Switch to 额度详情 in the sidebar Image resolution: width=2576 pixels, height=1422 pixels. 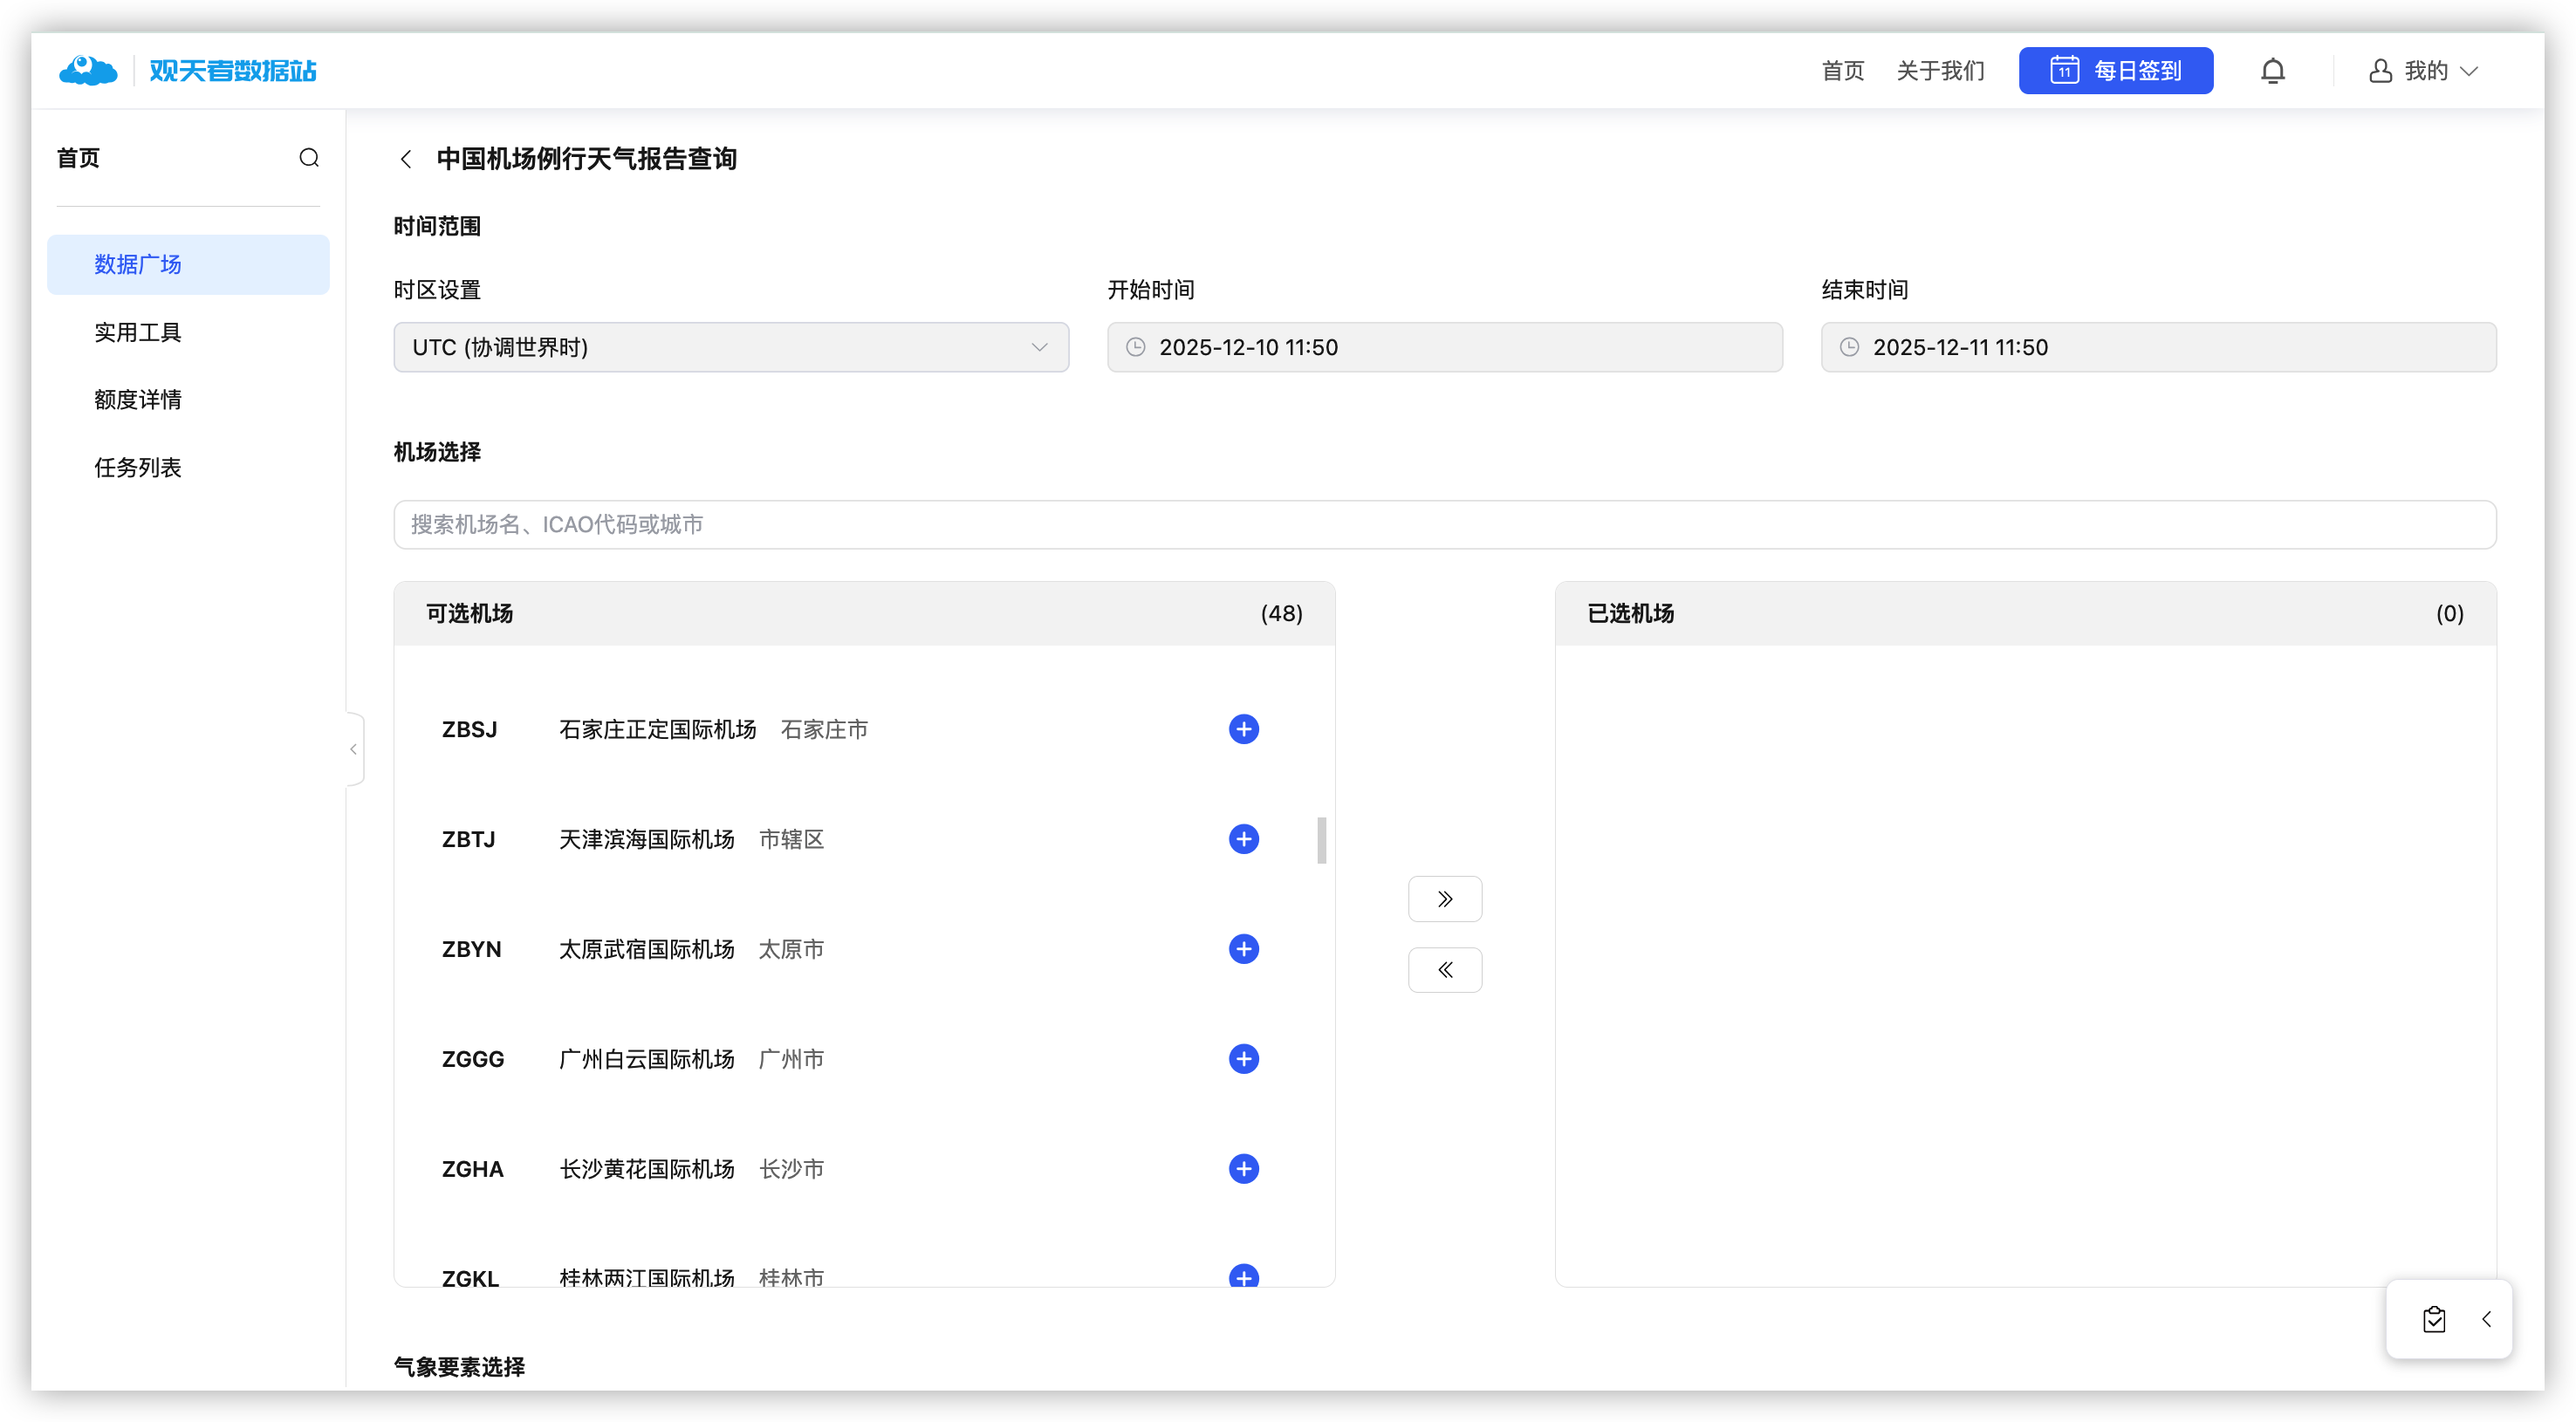[138, 399]
